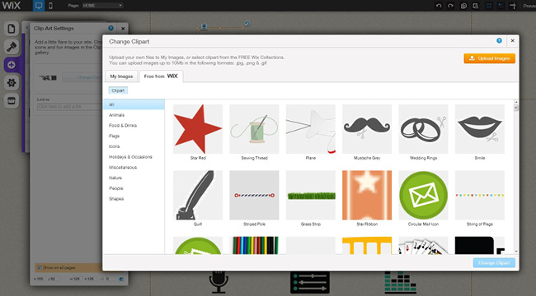536x296 pixels.
Task: Switch to desktop editor view icon
Action: pos(39,6)
